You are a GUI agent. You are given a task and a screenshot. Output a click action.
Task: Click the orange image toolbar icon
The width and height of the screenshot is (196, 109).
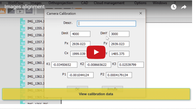3,11
